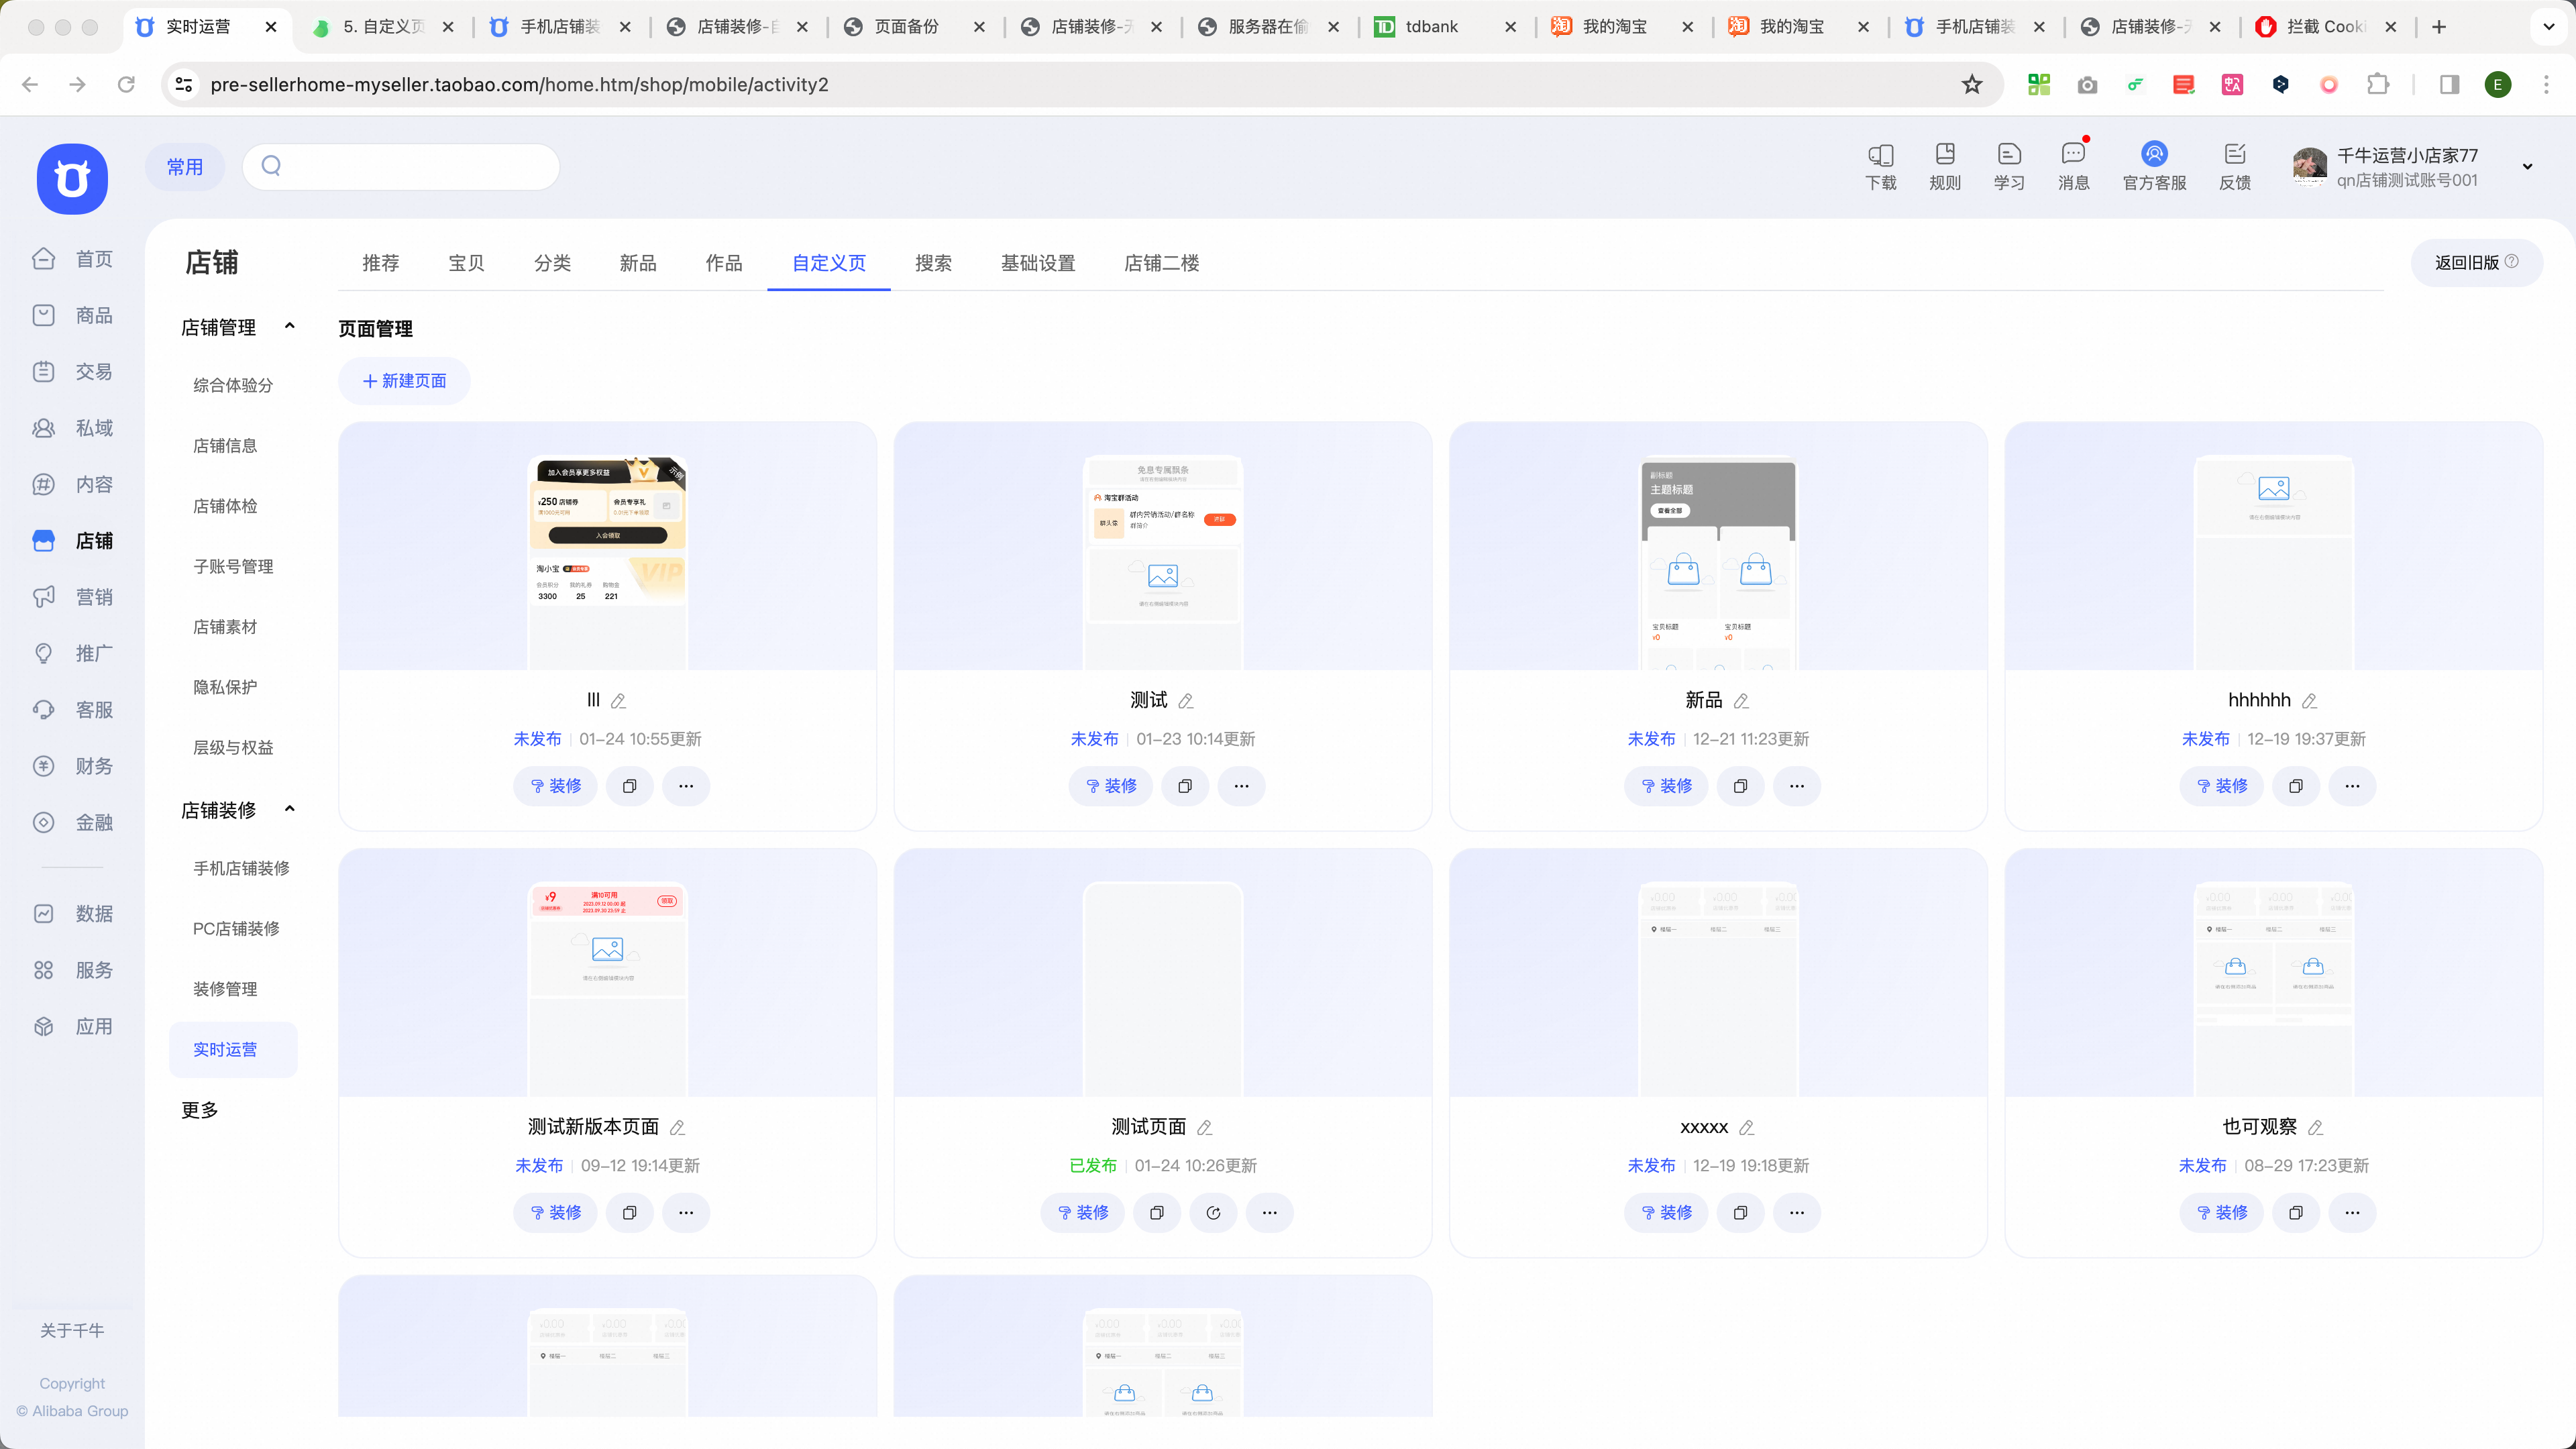The width and height of the screenshot is (2576, 1449).
Task: Edit the name of page 测试
Action: pos(1186,702)
